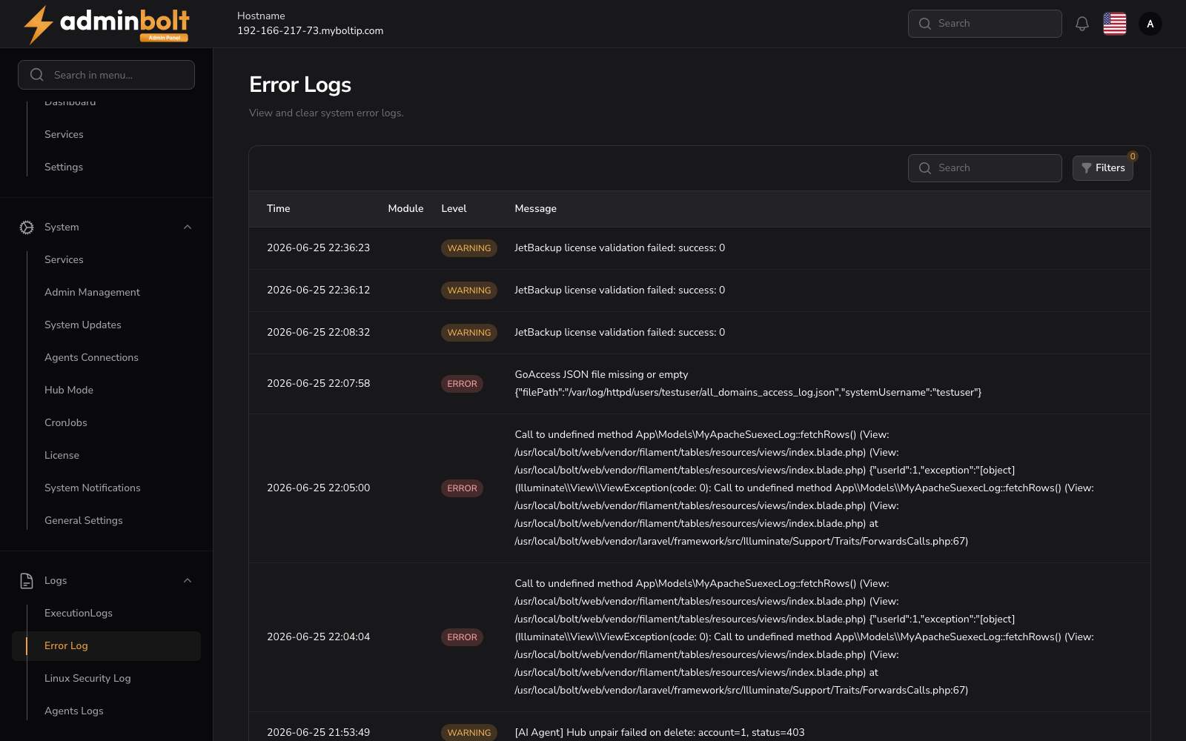Screen dimensions: 1186x741
Task: Click the funnel icon on Filters button
Action: pyautogui.click(x=1087, y=168)
